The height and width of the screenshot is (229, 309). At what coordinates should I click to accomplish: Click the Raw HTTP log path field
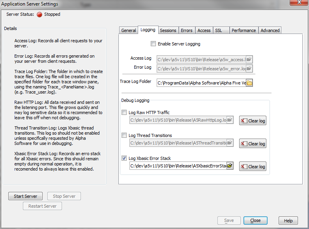click(x=178, y=120)
